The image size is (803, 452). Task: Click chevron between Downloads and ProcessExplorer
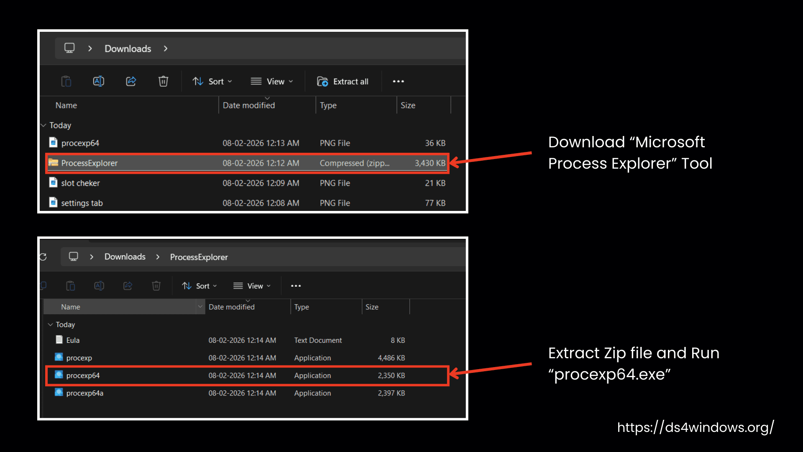point(158,257)
